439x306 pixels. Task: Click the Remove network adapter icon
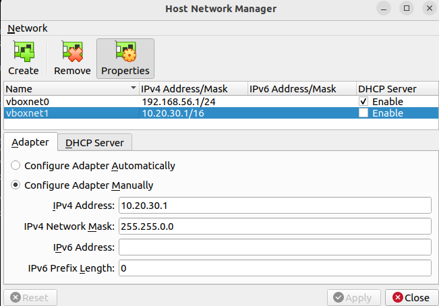pyautogui.click(x=72, y=53)
